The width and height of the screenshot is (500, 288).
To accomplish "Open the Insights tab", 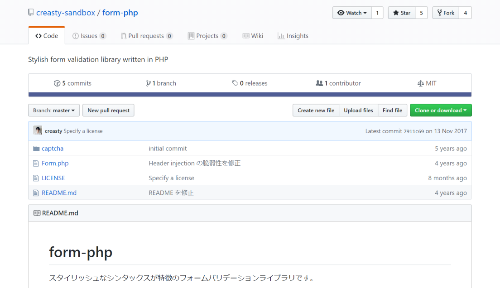I will click(293, 36).
